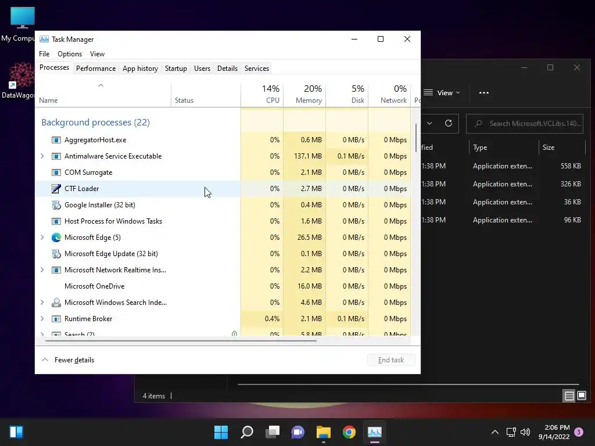Expand the Microsoft Windows Search Indexer process
Screen dimensions: 595x446
(x=42, y=302)
